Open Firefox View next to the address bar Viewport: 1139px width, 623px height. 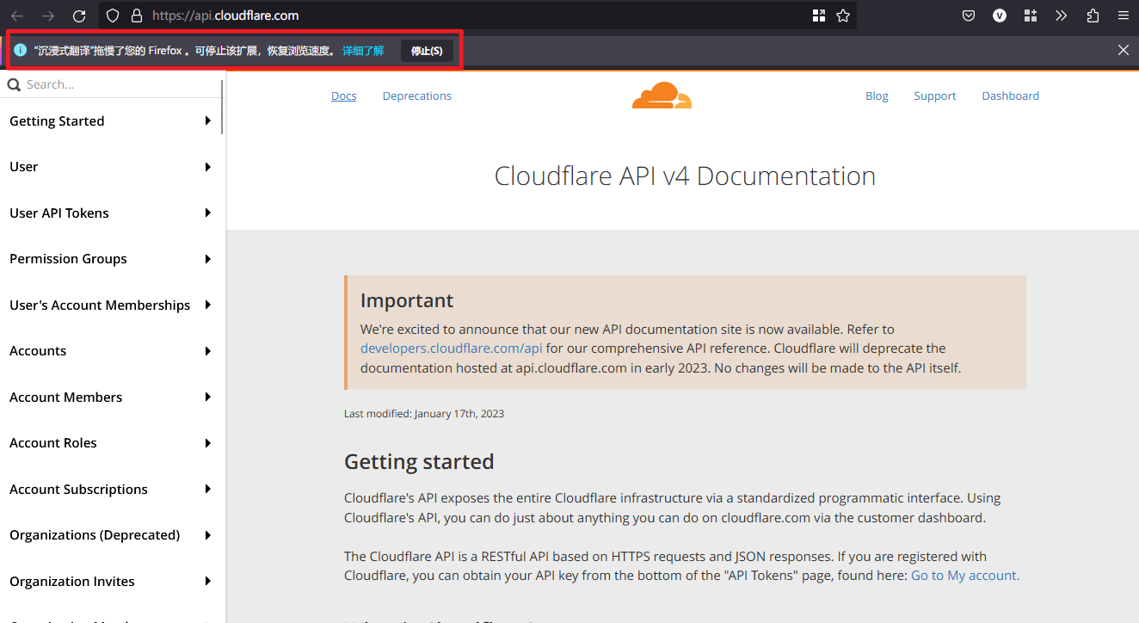point(818,15)
